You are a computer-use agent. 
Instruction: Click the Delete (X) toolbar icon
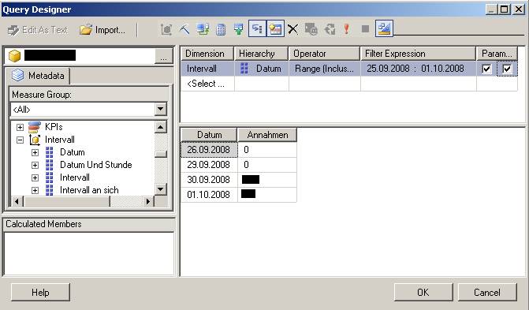point(292,29)
